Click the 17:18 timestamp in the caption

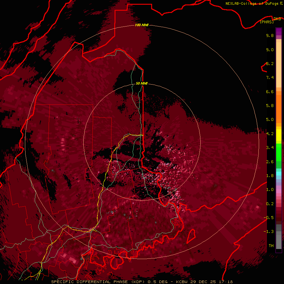(x=225, y=282)
